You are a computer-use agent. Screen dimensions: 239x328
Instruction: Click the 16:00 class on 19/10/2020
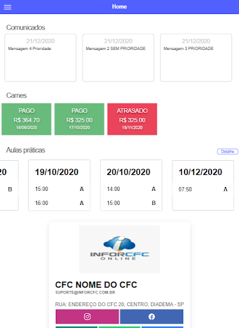(60, 203)
